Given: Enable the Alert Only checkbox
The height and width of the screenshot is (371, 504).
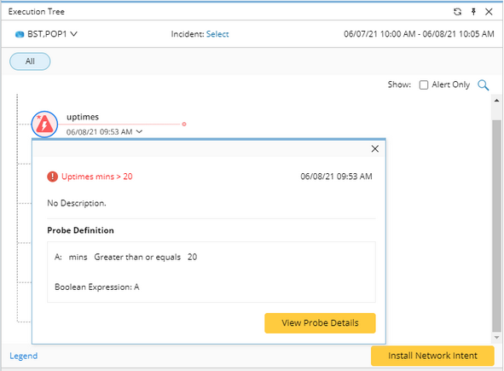Looking at the screenshot, I should [424, 85].
